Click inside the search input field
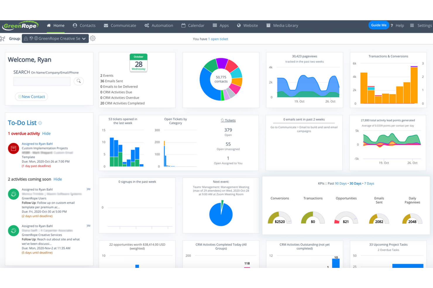Image resolution: width=433 pixels, height=288 pixels. 42,81
